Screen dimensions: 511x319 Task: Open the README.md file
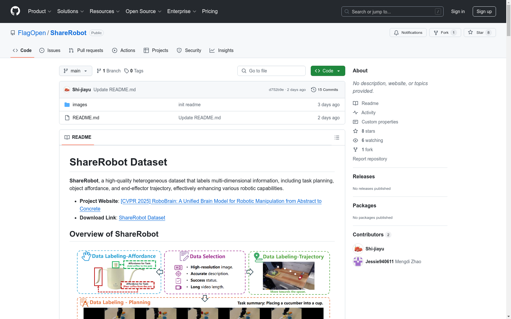tap(86, 118)
